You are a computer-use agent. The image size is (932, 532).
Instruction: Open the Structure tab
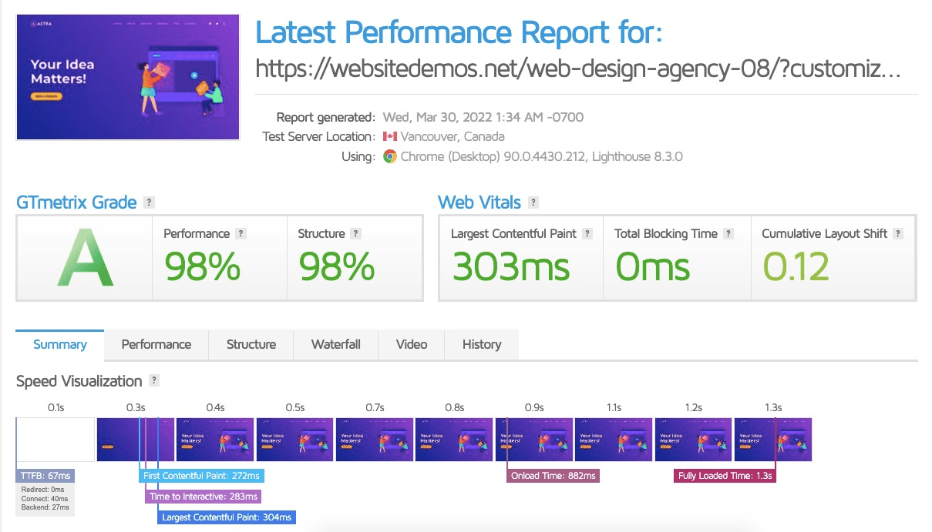pyautogui.click(x=251, y=345)
